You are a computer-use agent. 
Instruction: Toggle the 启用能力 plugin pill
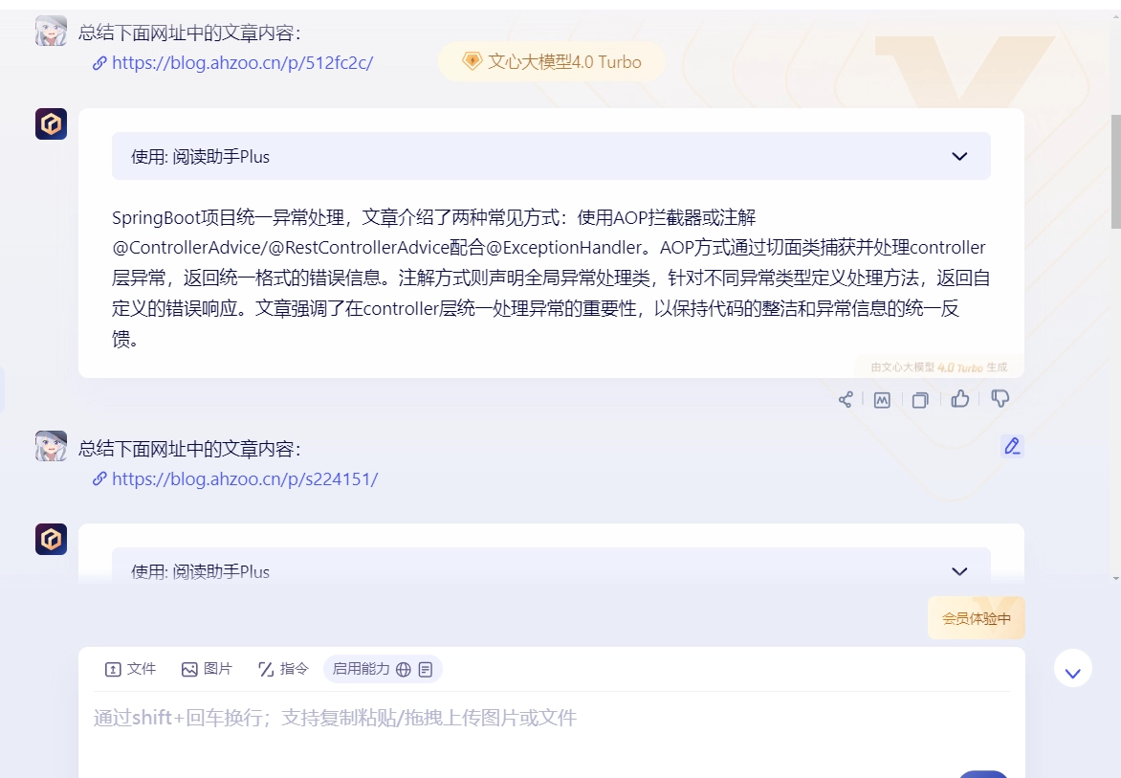(362, 669)
